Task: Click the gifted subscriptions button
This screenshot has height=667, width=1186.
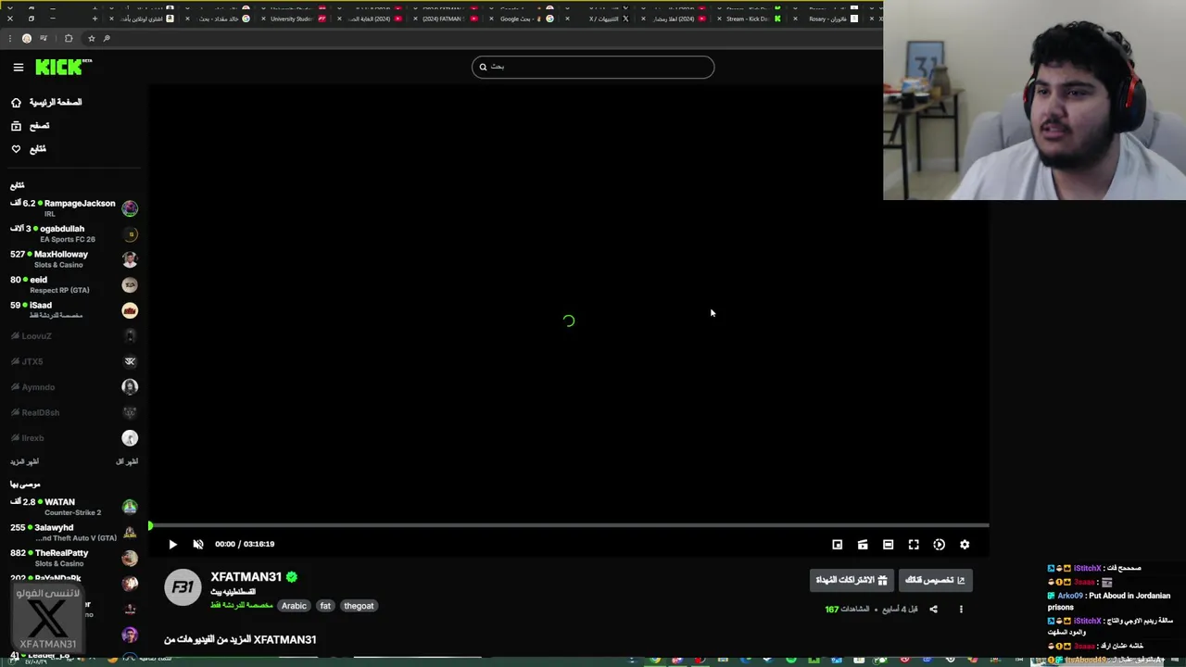Action: [x=852, y=580]
